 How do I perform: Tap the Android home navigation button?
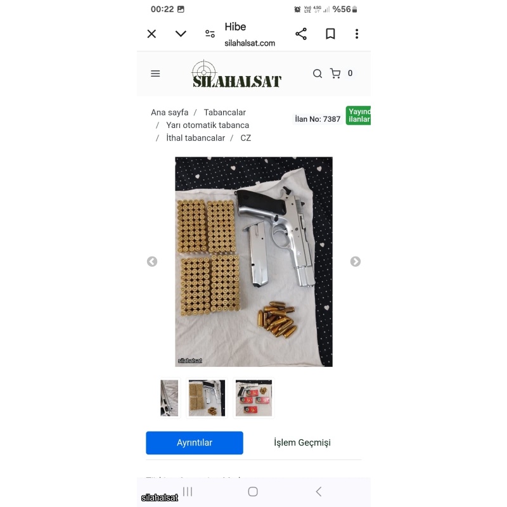point(253,492)
